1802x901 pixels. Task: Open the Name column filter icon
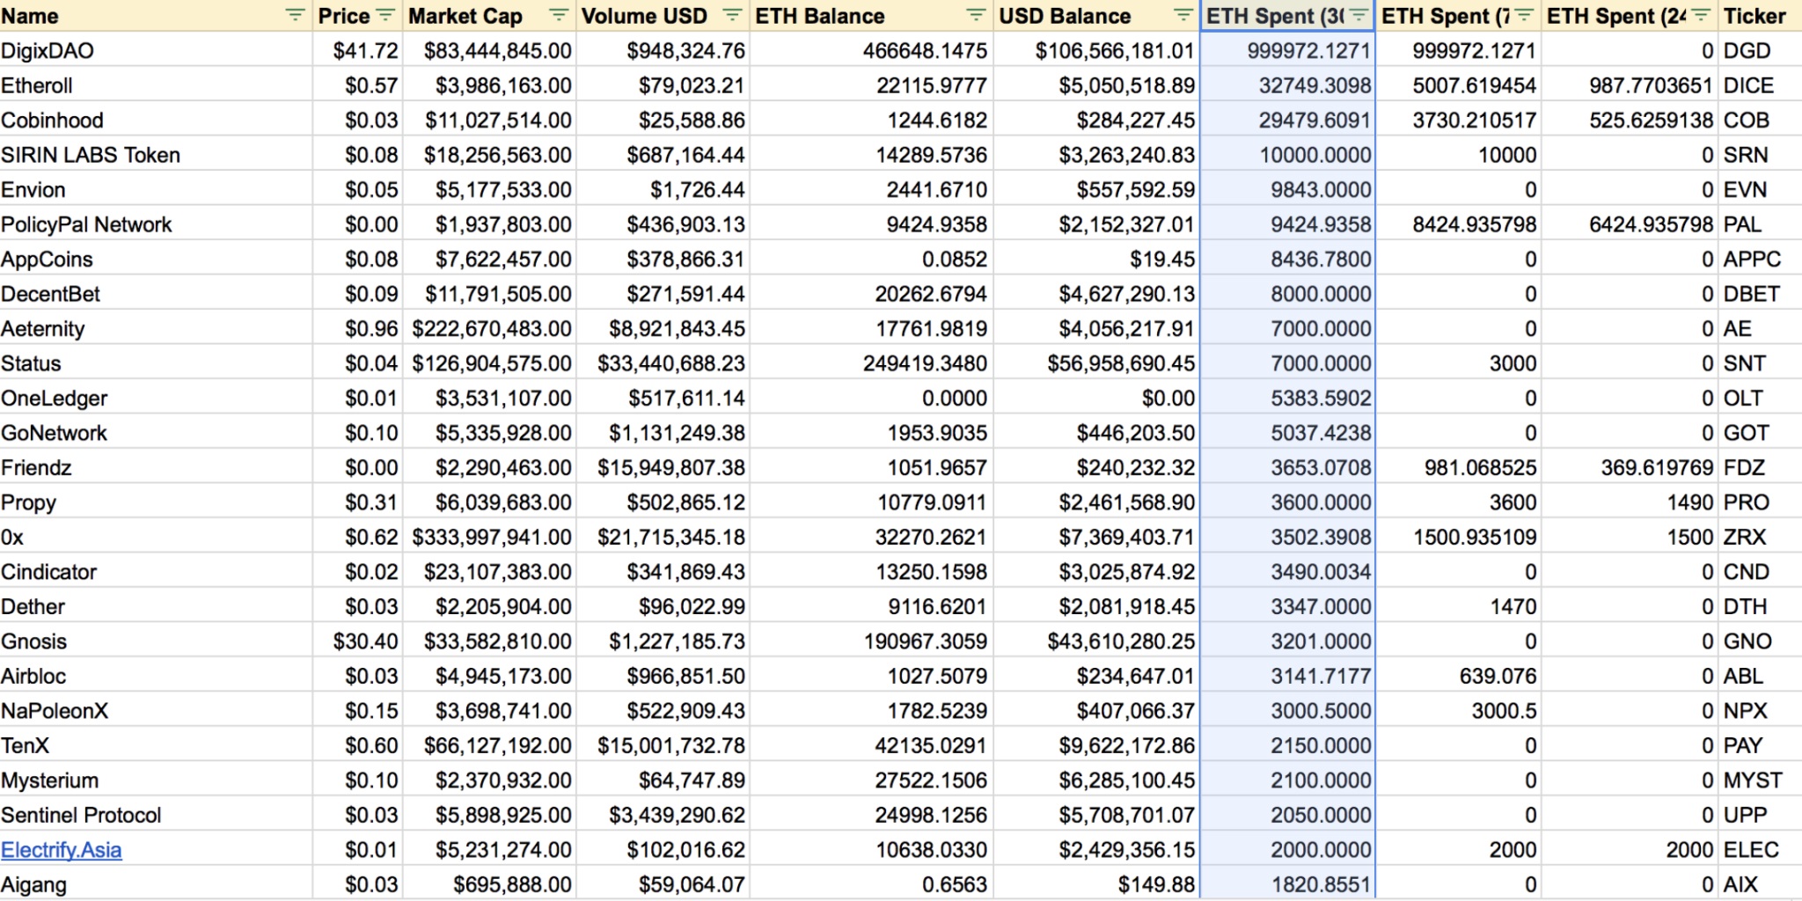[296, 15]
